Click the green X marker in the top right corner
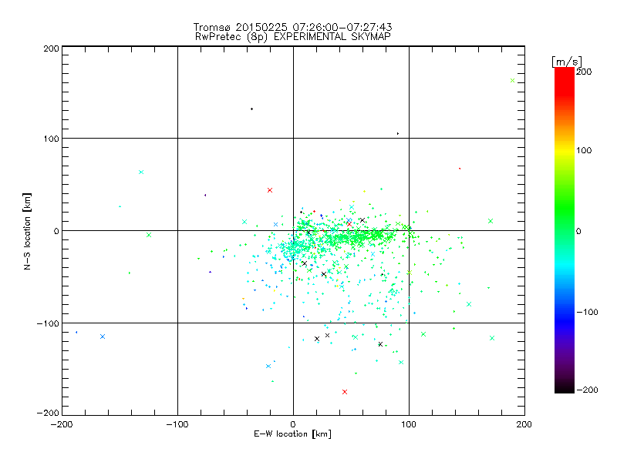This screenshot has width=617, height=462. tap(512, 81)
